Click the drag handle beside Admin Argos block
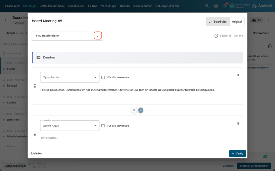 35,134
